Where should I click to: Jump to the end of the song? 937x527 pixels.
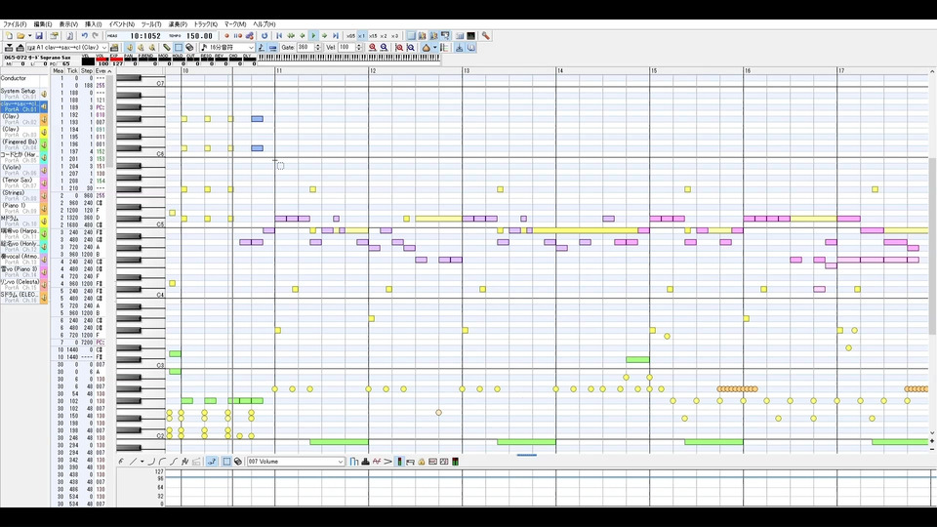336,36
